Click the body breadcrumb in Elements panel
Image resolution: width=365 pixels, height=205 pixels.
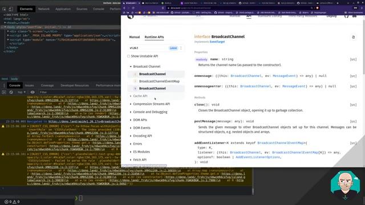point(14,79)
